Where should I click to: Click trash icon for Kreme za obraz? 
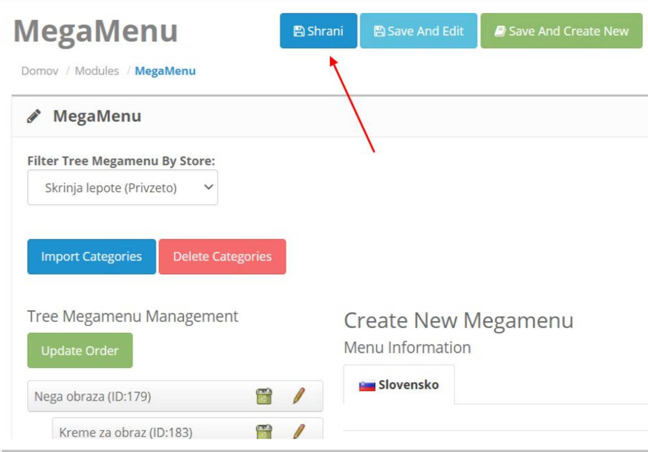point(264,431)
